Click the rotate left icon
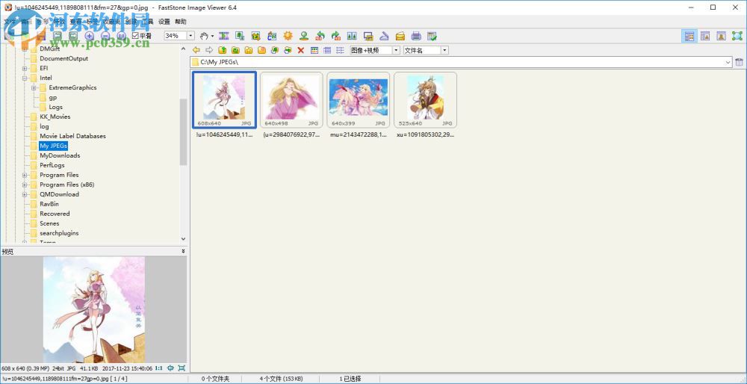Viewport: 747px width, 384px height. 320,36
